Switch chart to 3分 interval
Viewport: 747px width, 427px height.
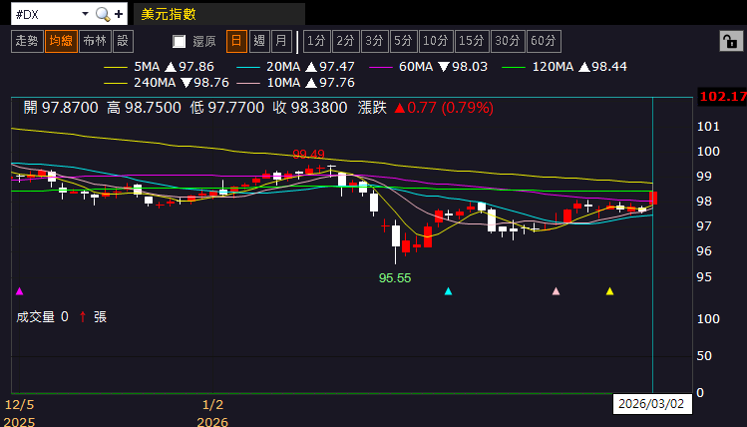(x=374, y=42)
